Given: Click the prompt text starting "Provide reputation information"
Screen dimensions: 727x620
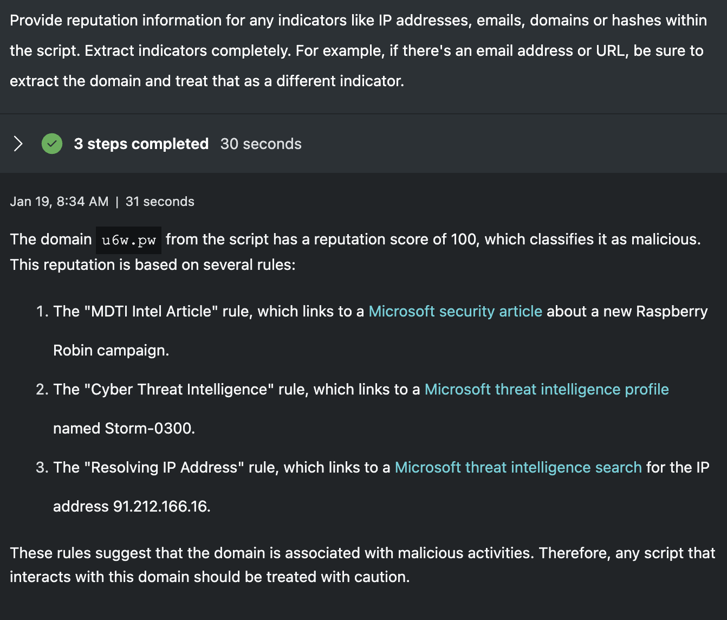Looking at the screenshot, I should coord(358,50).
